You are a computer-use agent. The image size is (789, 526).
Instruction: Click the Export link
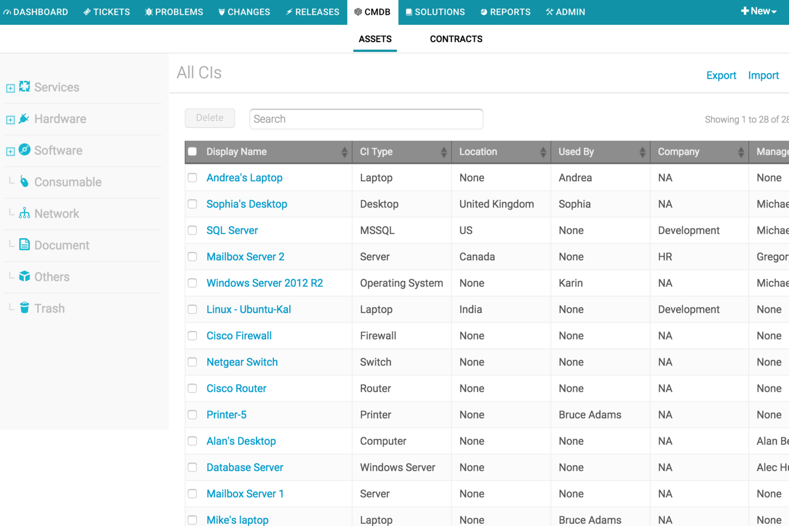click(721, 75)
